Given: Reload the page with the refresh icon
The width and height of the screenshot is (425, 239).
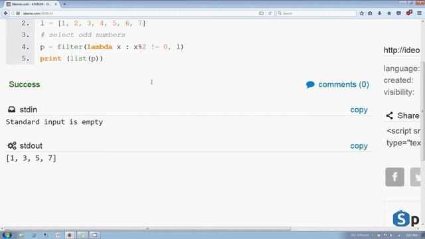Looking at the screenshot, I should click(270, 13).
